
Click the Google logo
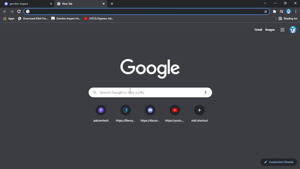click(150, 69)
